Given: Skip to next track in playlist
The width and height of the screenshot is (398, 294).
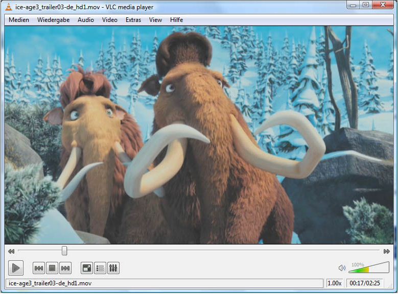Looking at the screenshot, I should click(x=65, y=268).
